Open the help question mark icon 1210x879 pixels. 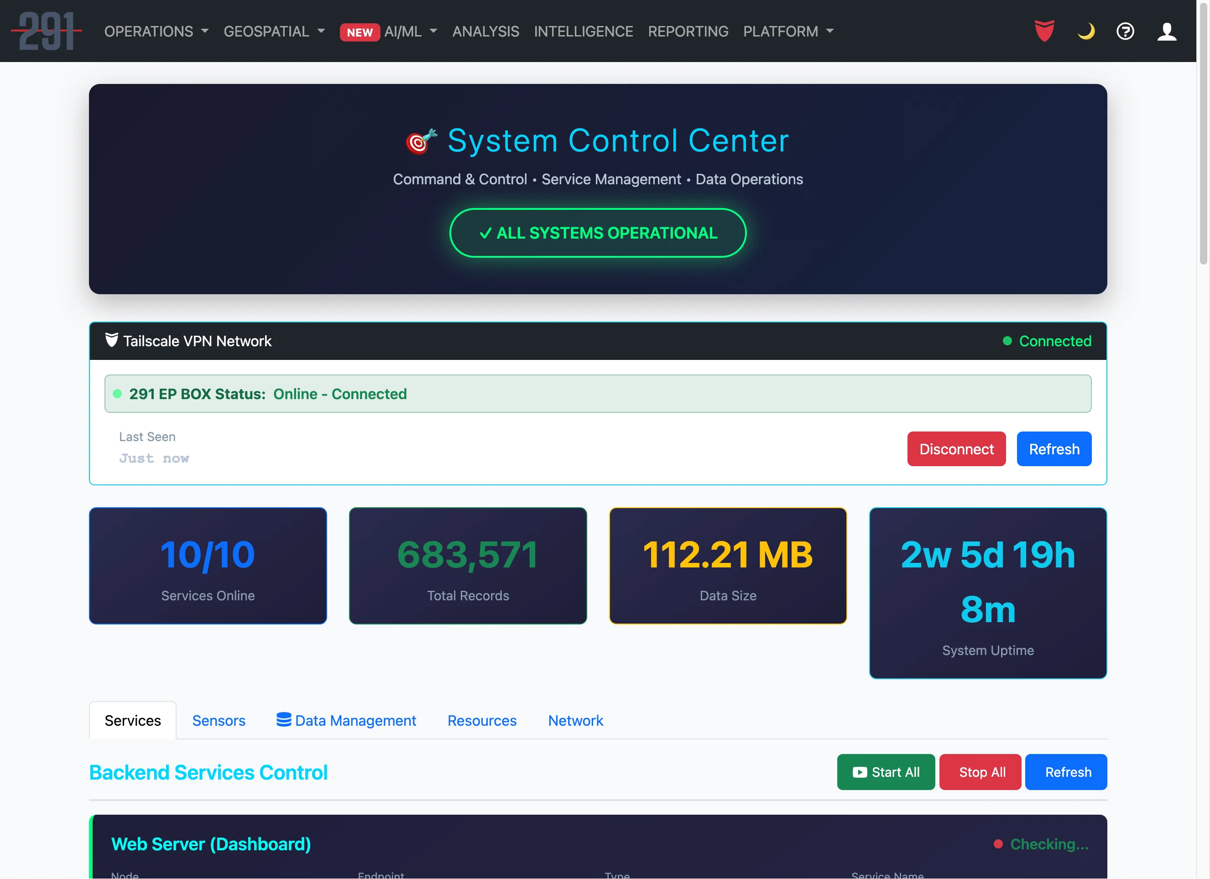1126,31
